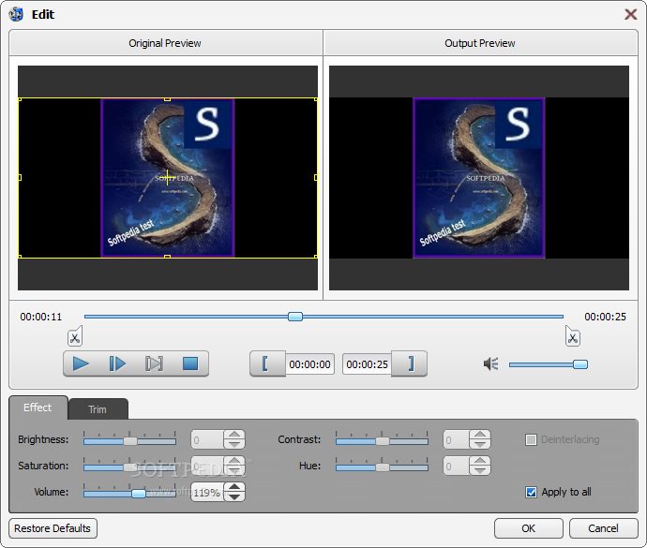The image size is (647, 548).
Task: Click Restore Defaults button
Action: pyautogui.click(x=53, y=528)
